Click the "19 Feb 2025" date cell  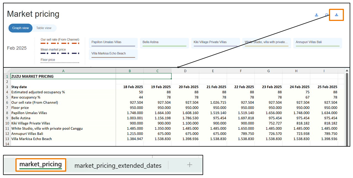158,87
